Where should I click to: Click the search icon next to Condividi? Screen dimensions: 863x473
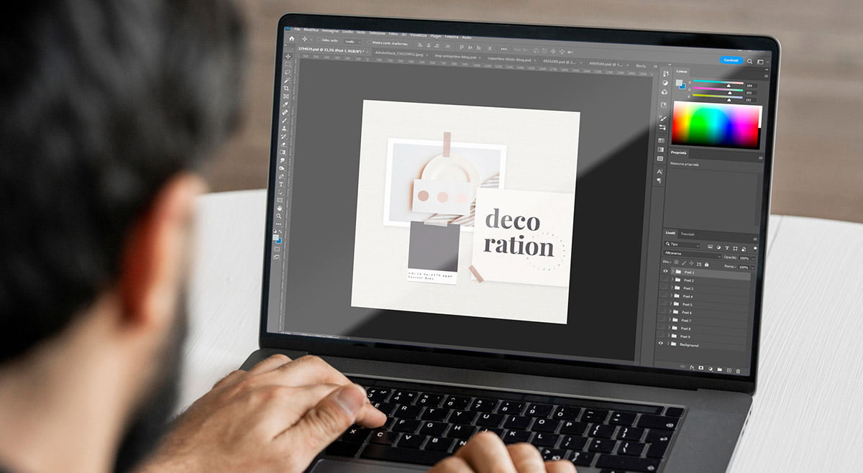pyautogui.click(x=749, y=62)
